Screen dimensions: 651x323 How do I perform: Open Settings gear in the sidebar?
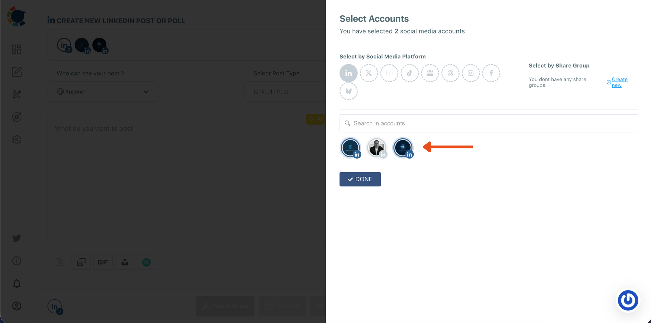click(17, 140)
